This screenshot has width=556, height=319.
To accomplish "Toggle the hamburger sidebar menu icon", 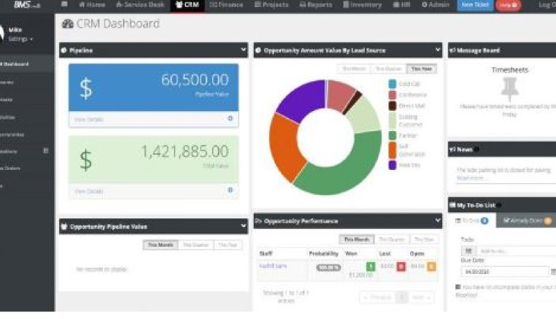I will pyautogui.click(x=64, y=4).
